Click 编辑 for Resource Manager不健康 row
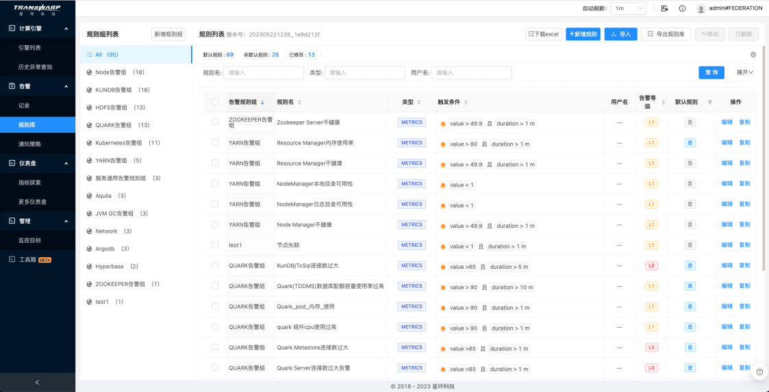This screenshot has width=769, height=392. point(727,163)
